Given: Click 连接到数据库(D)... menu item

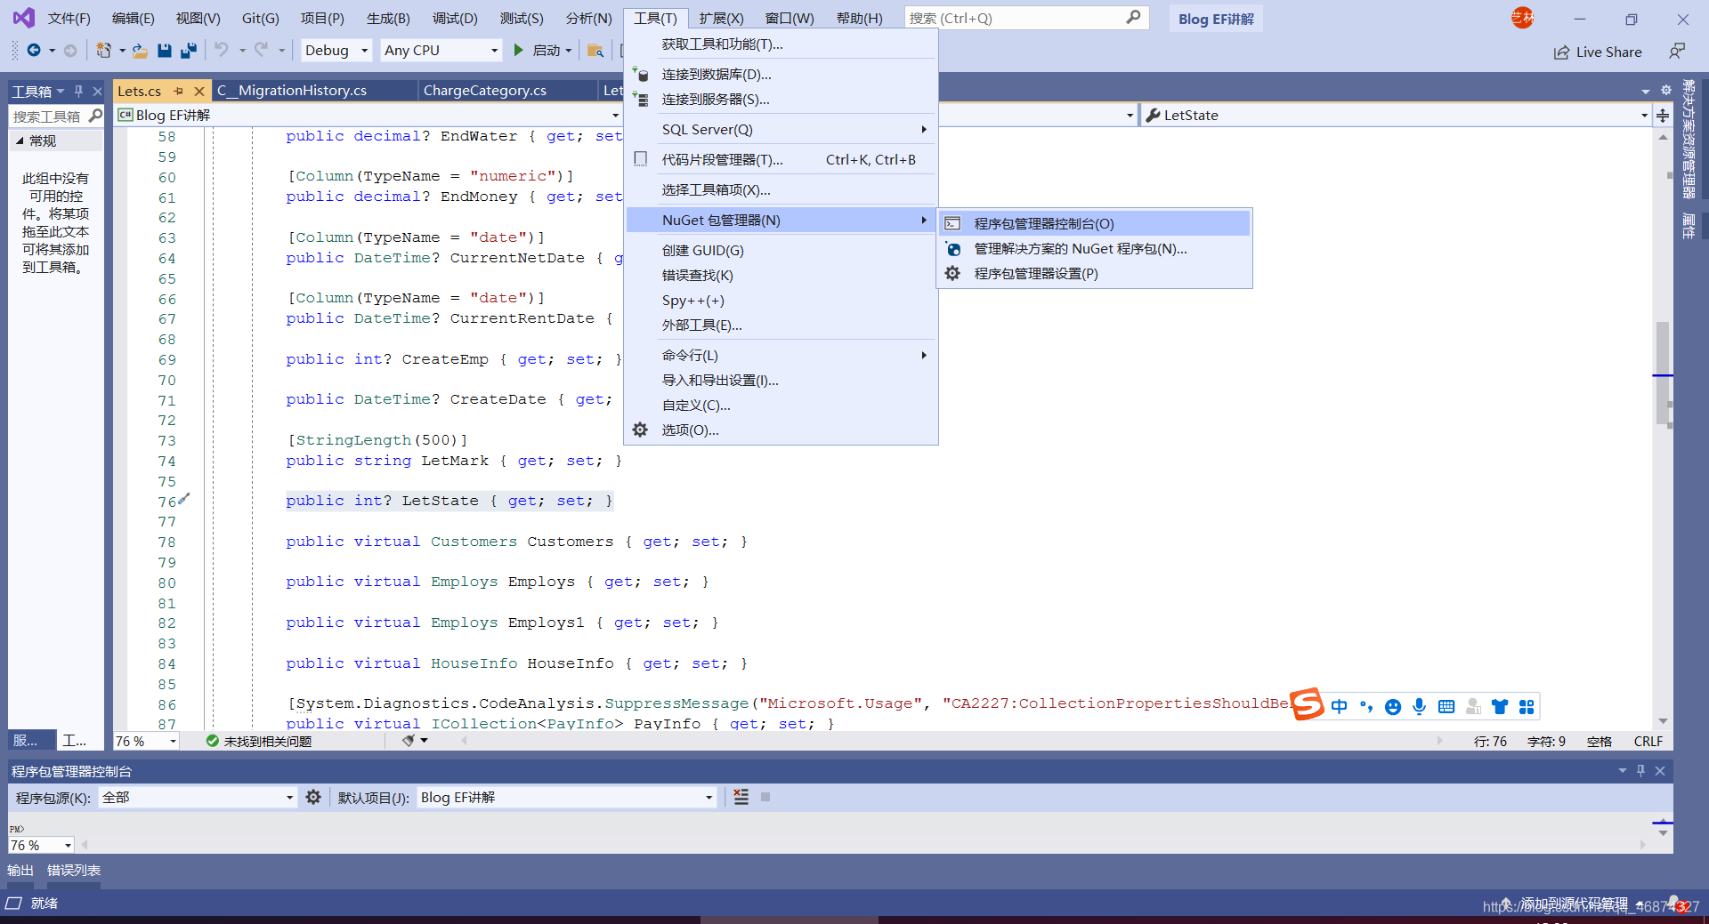Looking at the screenshot, I should point(782,75).
